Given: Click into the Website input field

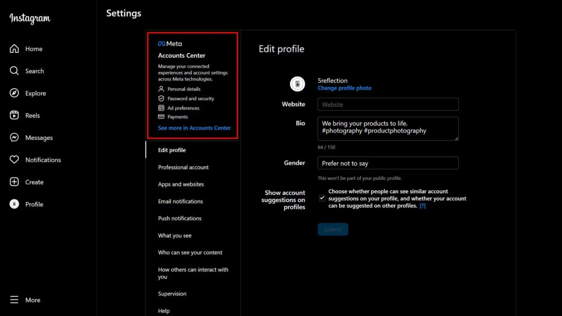Looking at the screenshot, I should [x=388, y=104].
